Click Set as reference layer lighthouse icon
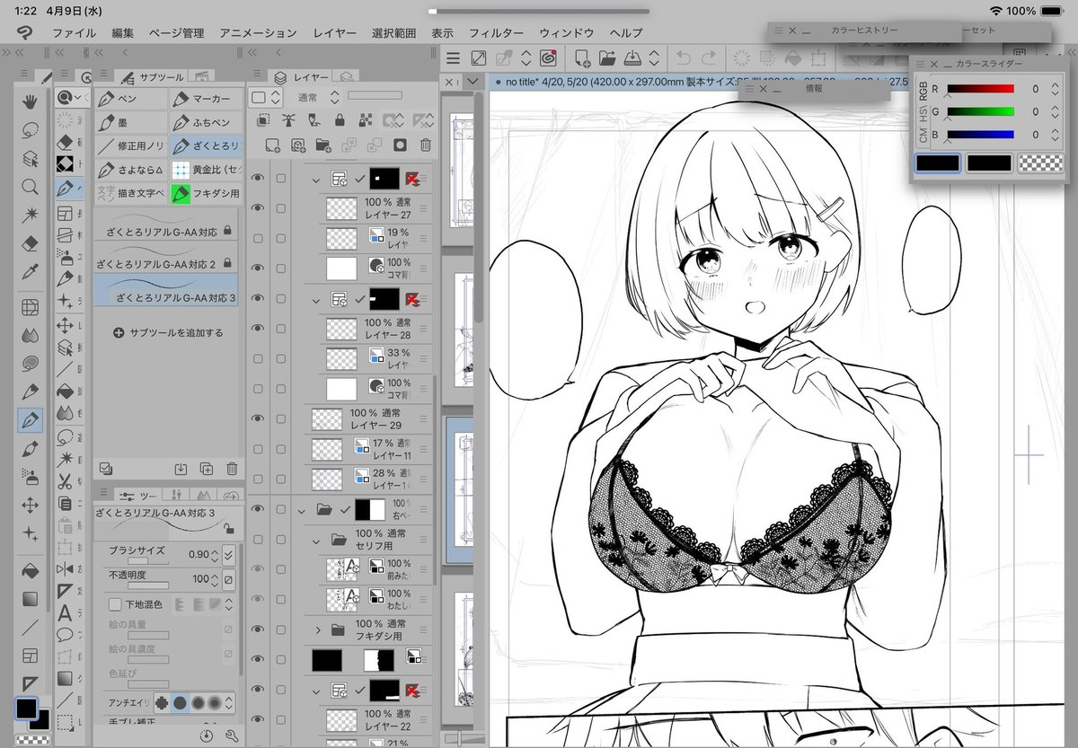The image size is (1078, 748). [x=288, y=119]
